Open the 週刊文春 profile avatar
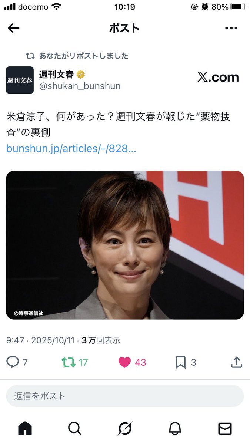The image size is (250, 445). point(20,80)
